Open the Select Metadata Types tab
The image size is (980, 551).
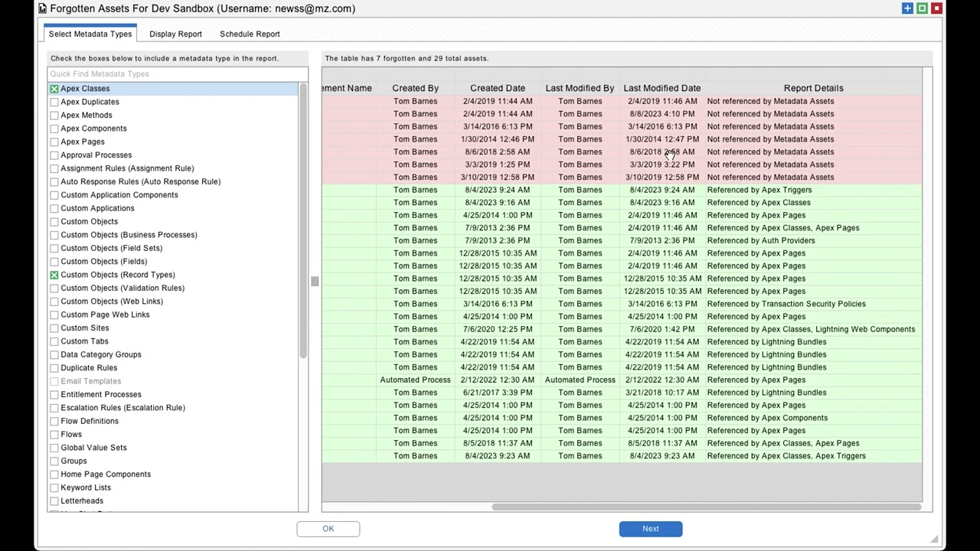tap(90, 34)
